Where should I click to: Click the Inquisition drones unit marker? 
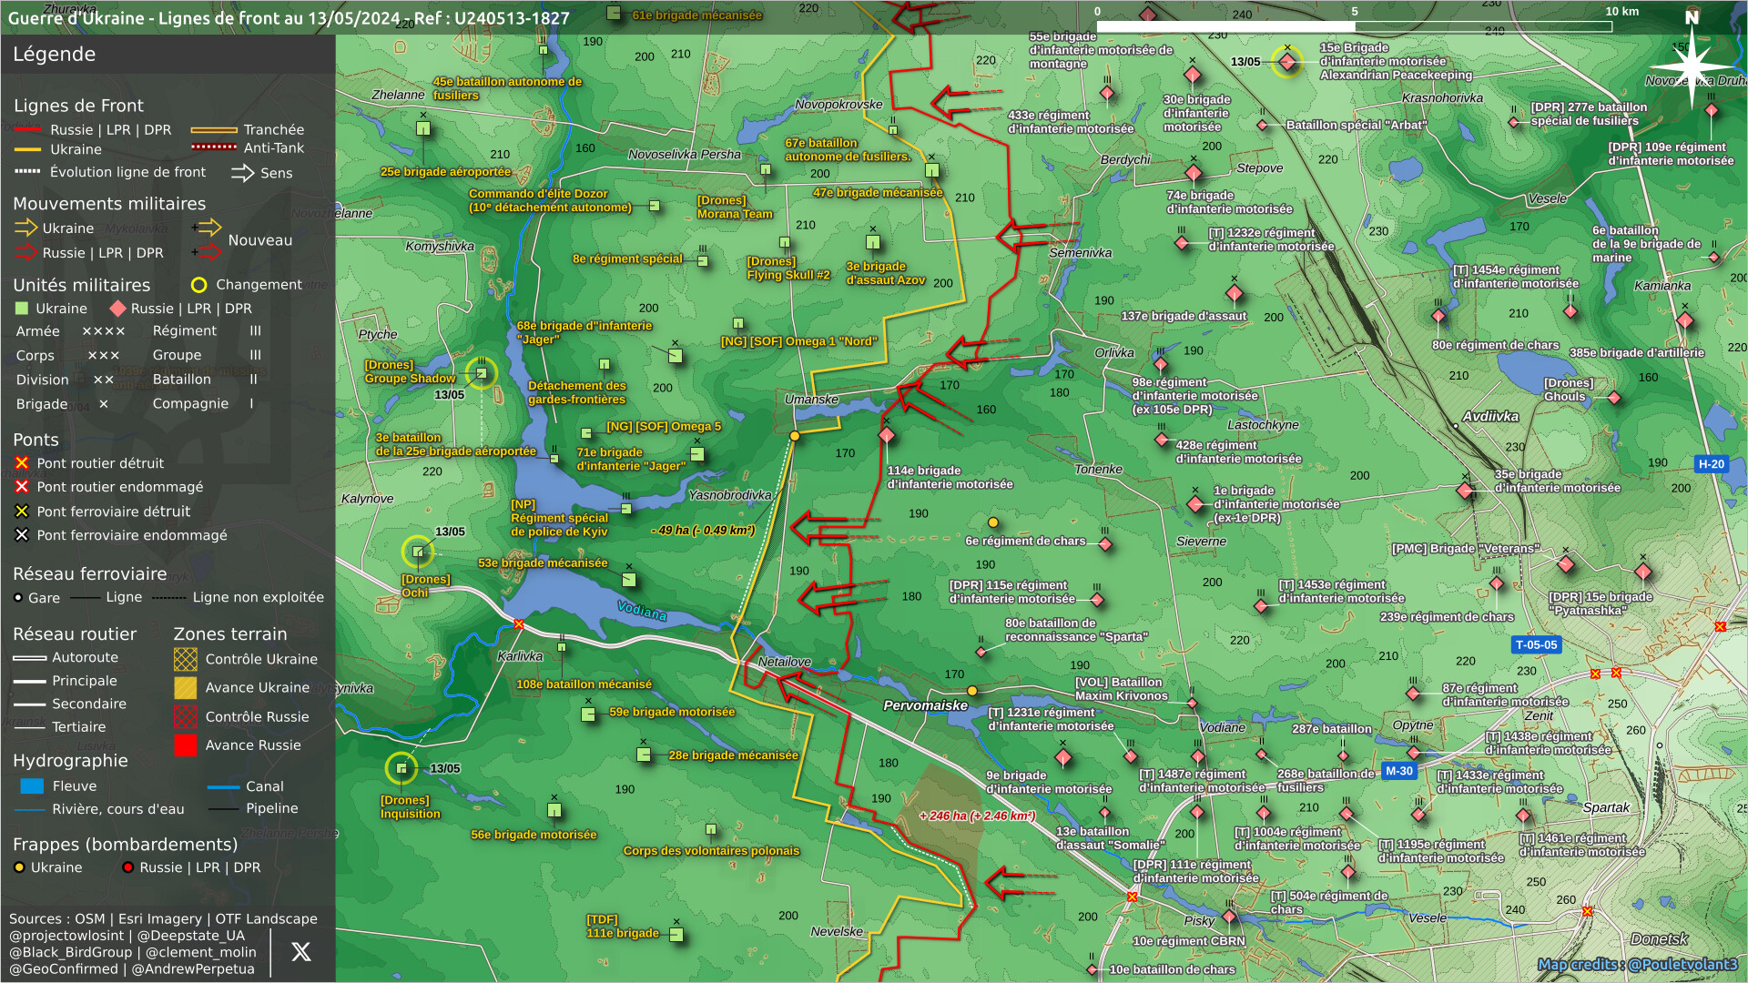point(401,768)
